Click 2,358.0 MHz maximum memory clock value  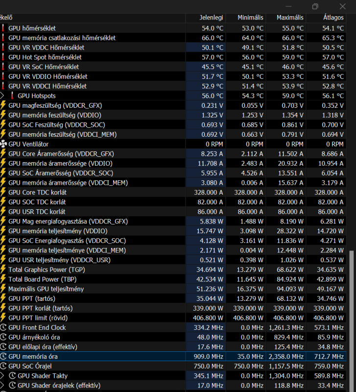pyautogui.click(x=286, y=357)
